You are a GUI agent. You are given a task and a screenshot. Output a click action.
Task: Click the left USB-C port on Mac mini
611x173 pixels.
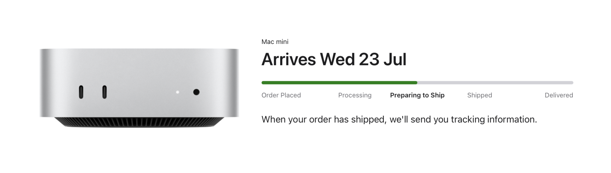pyautogui.click(x=81, y=92)
